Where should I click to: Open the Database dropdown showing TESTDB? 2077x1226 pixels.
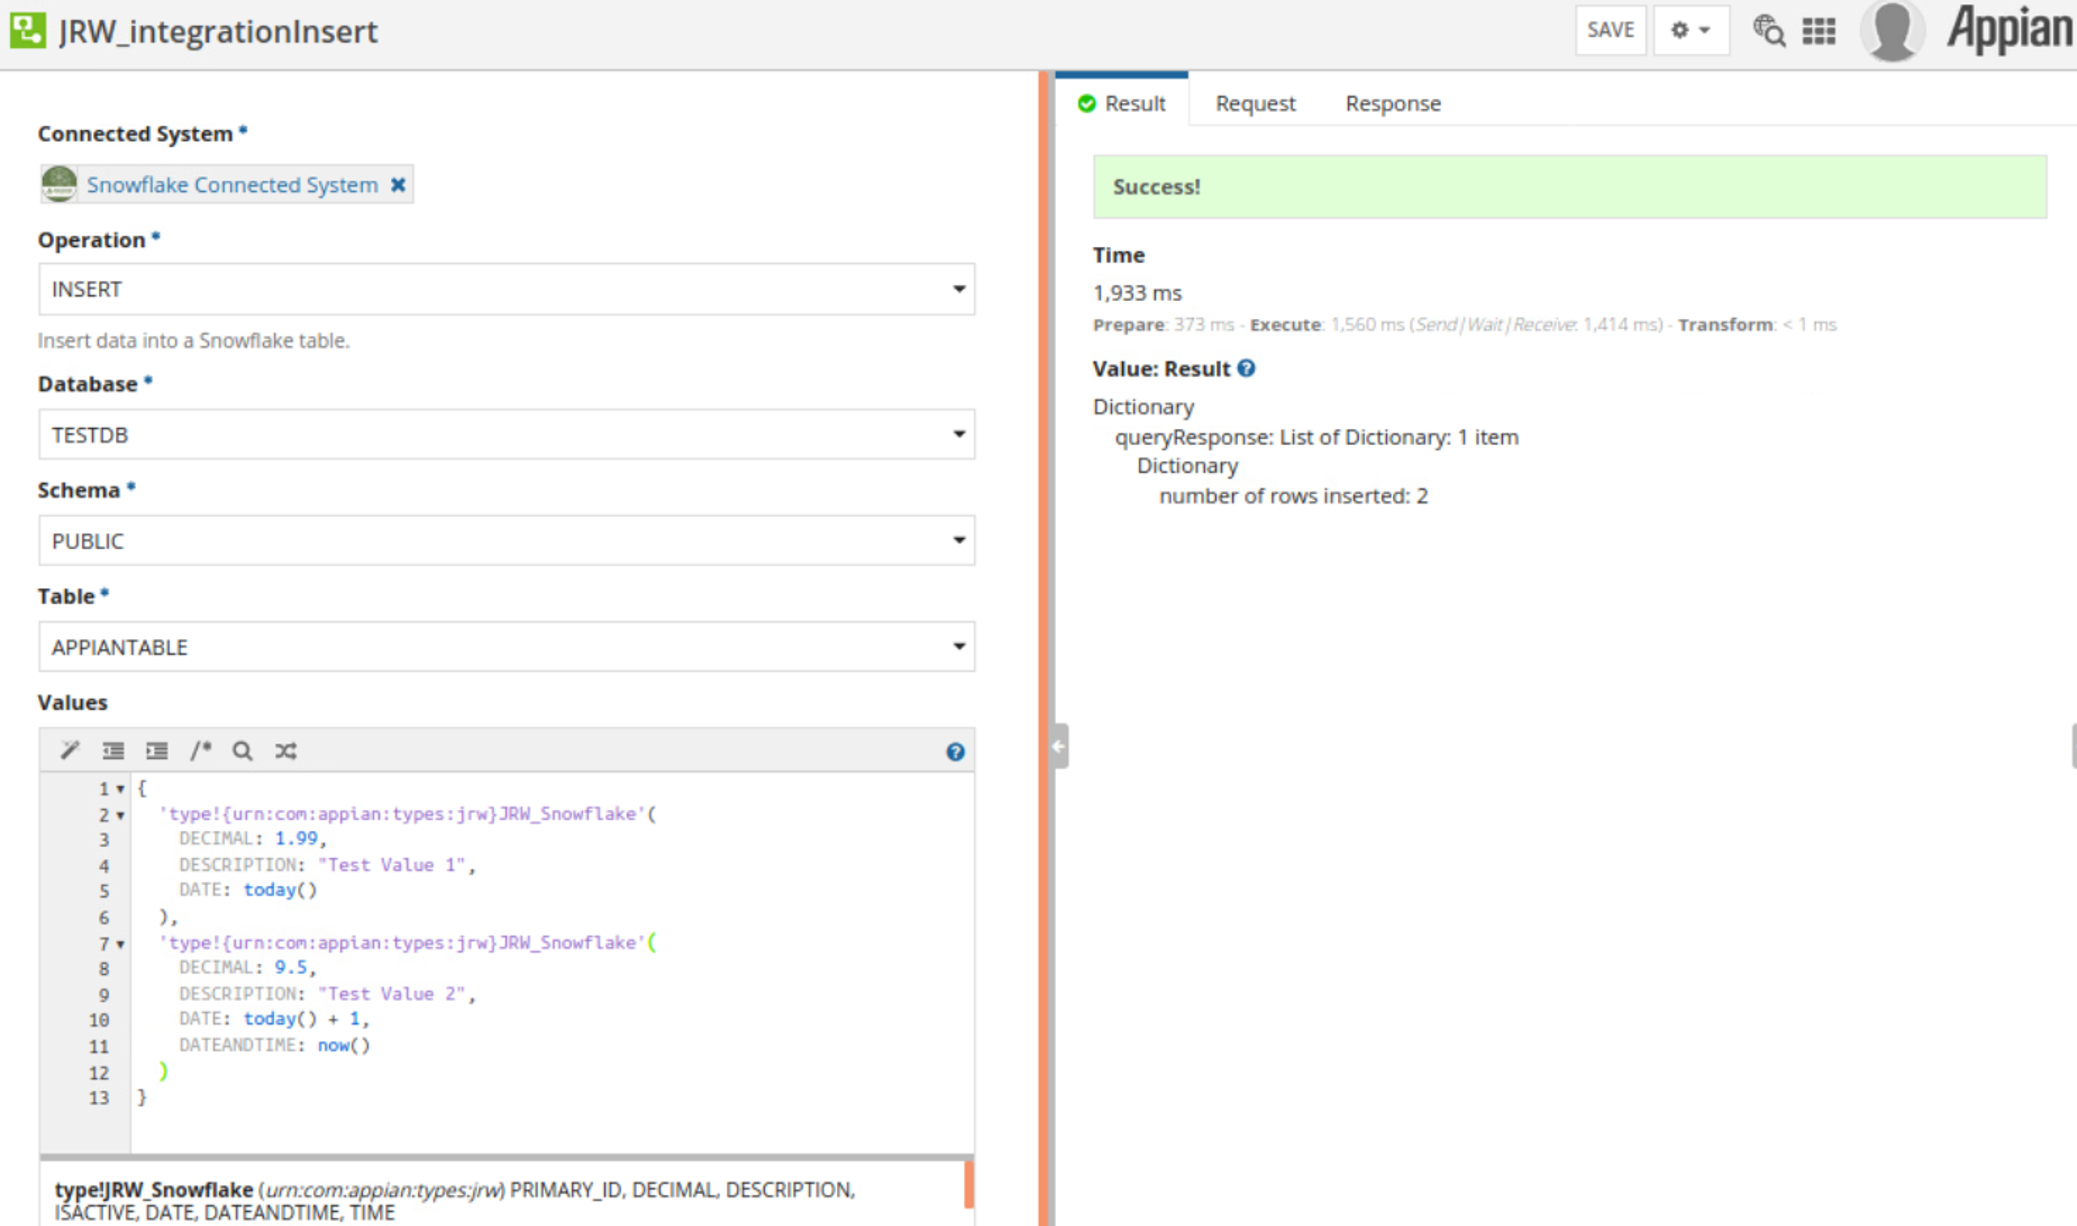point(506,435)
